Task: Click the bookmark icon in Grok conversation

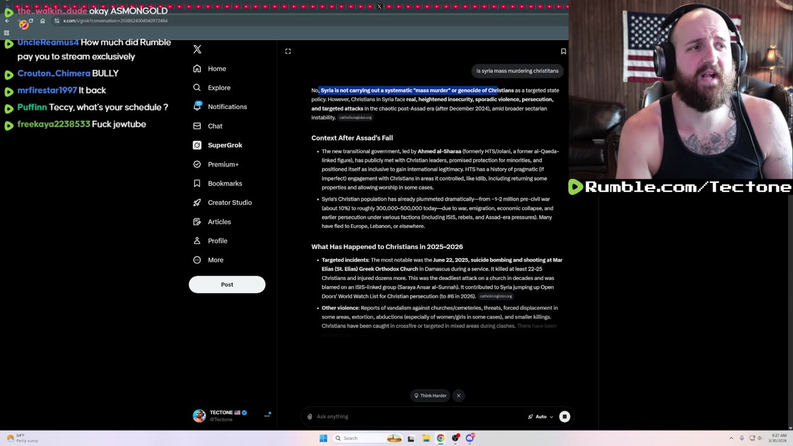Action: tap(563, 51)
